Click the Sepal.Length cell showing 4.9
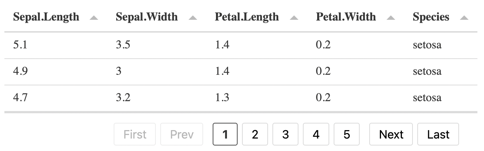This screenshot has height=151, width=484. coord(21,71)
